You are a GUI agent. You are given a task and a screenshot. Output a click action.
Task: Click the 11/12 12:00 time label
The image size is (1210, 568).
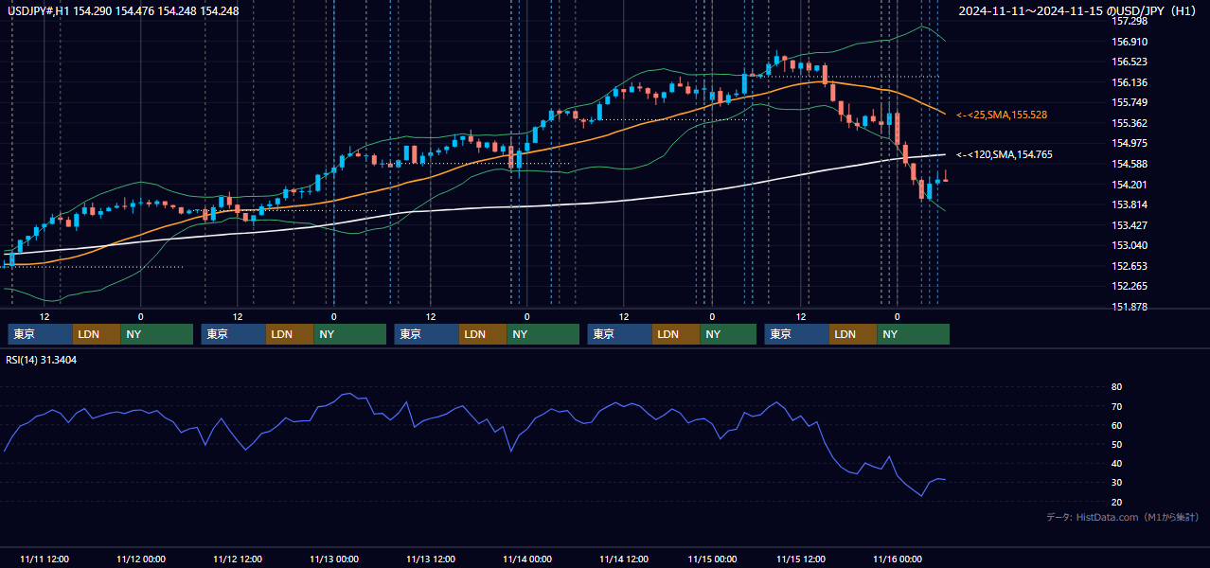pos(237,559)
